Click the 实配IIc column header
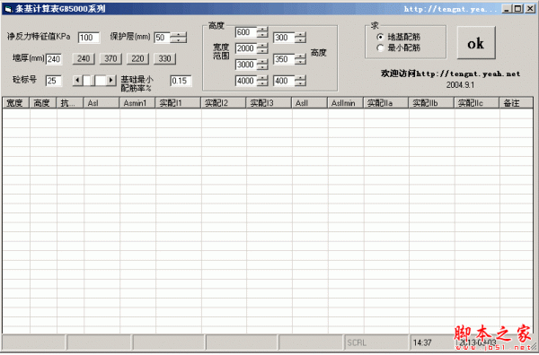 (477, 103)
